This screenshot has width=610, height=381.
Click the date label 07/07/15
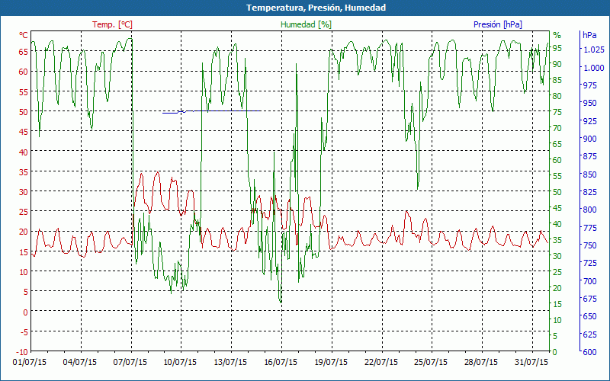[130, 362]
